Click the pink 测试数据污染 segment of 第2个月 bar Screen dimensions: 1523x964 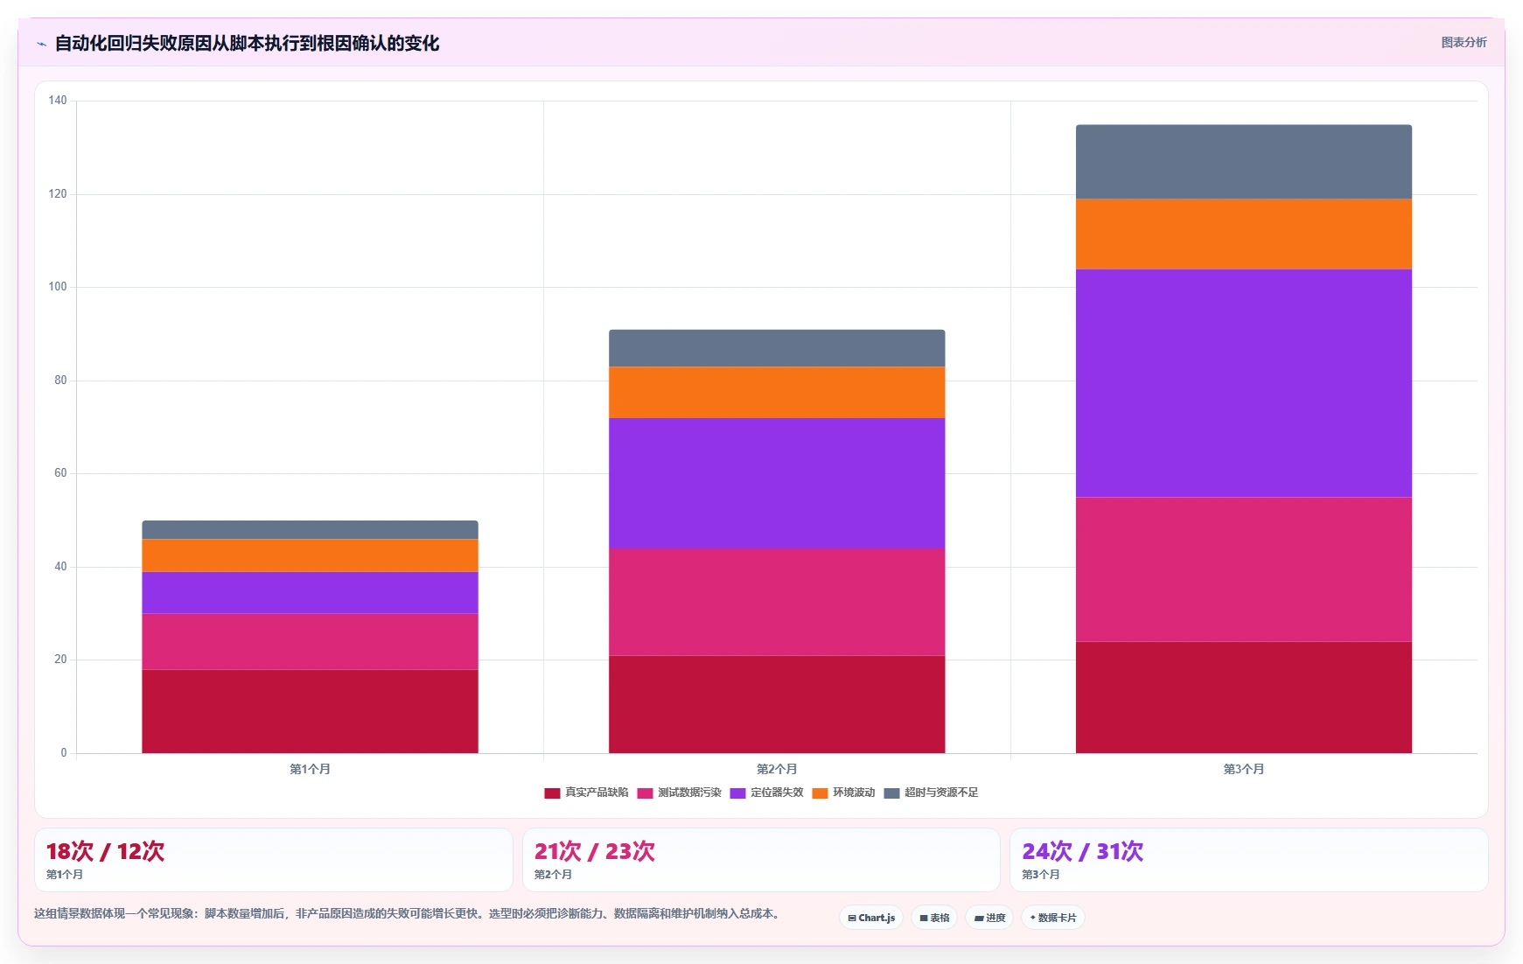pyautogui.click(x=777, y=602)
